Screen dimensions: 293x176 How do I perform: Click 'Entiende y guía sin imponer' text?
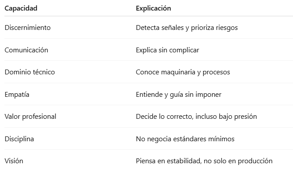178,95
